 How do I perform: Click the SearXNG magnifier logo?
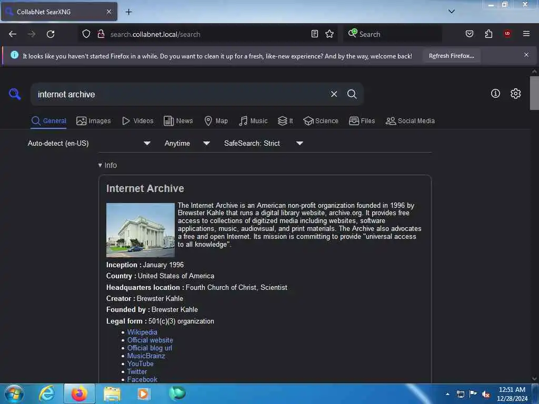(x=15, y=94)
